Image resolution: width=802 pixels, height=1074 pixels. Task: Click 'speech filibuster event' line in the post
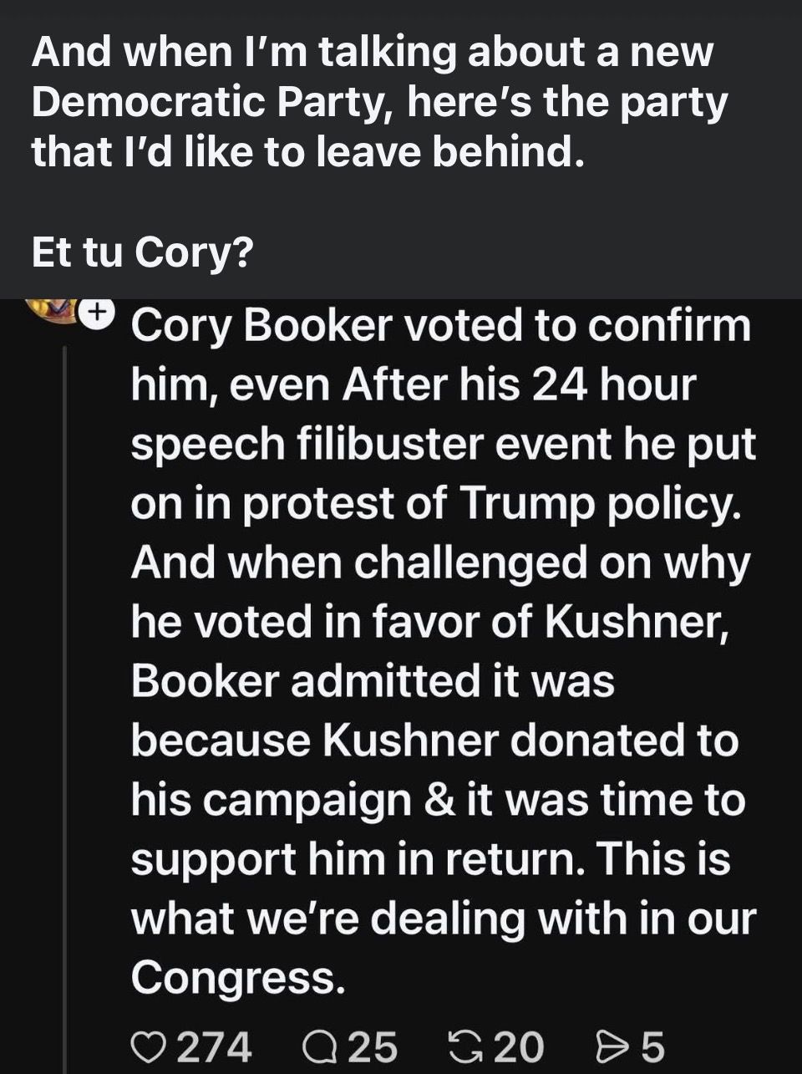coord(391,444)
